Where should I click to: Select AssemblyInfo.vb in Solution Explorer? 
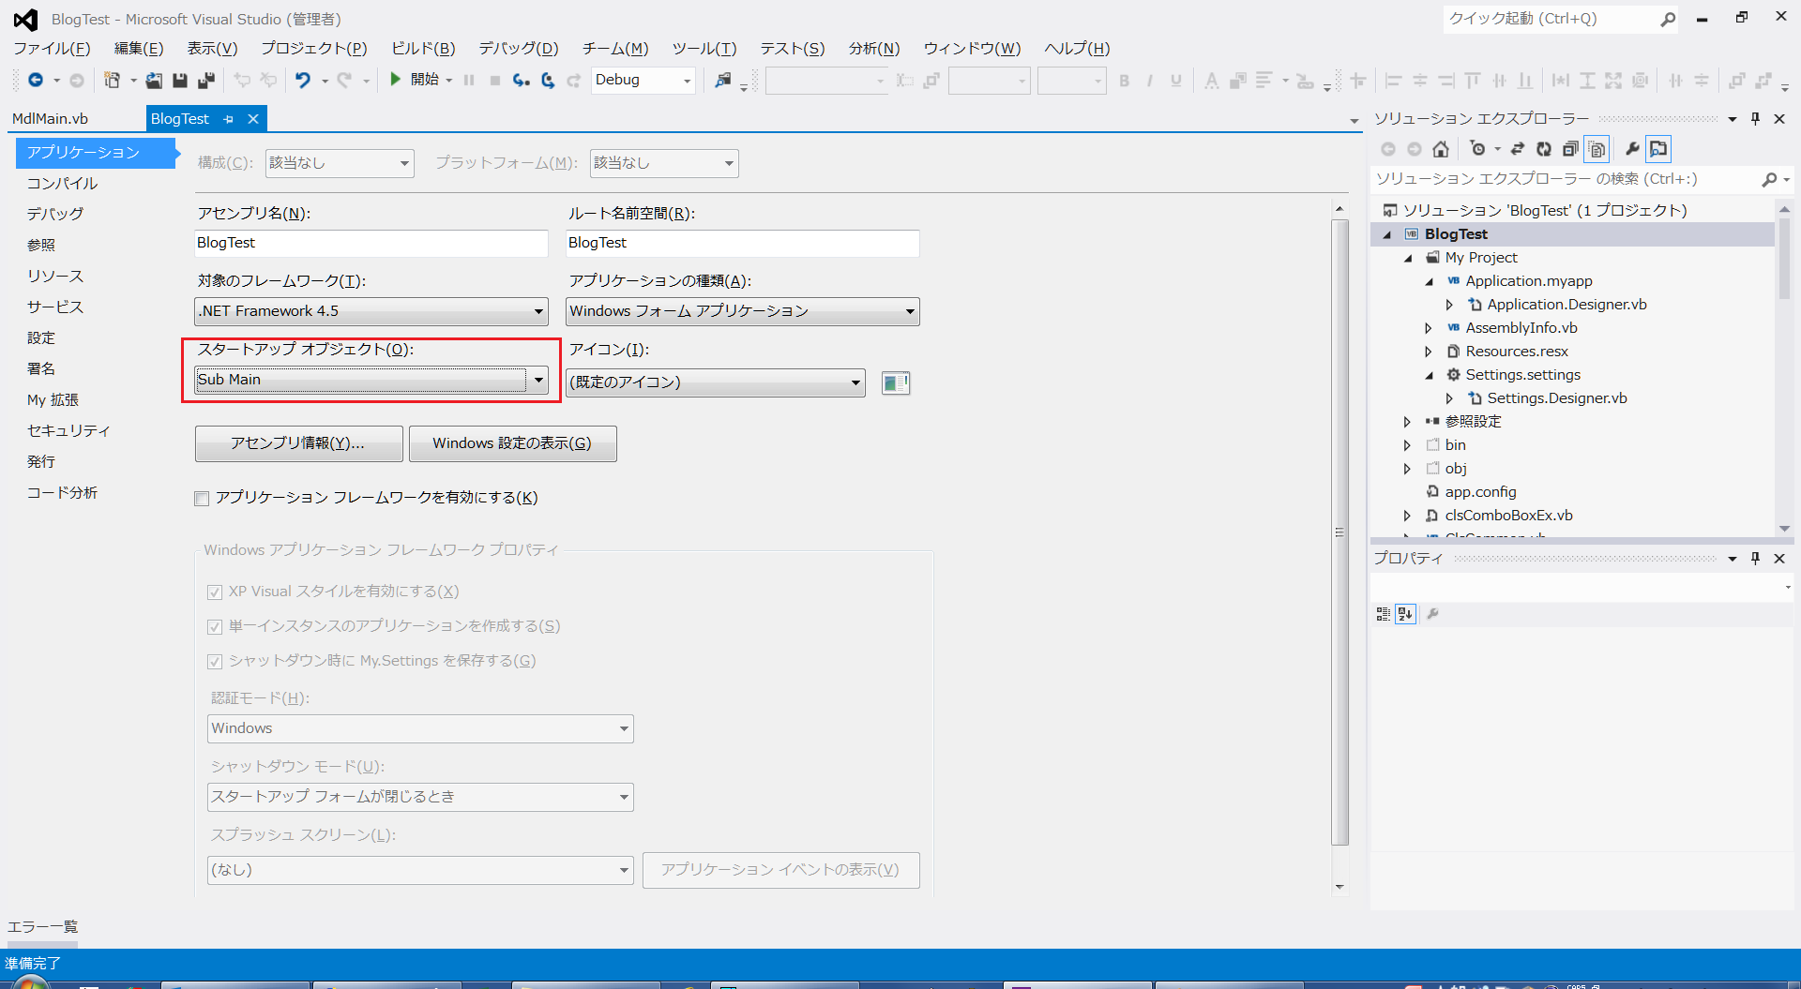click(1521, 328)
